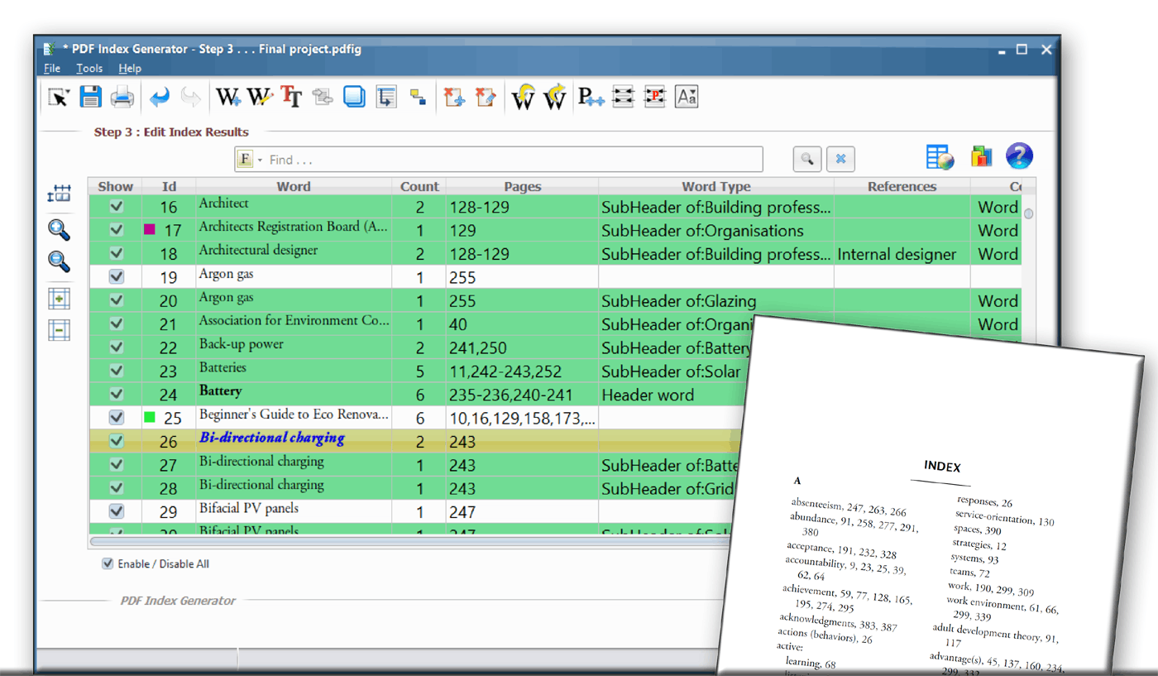Click the greyed redo arrow icon

(191, 98)
